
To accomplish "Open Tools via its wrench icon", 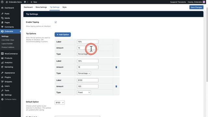I will tap(2, 90).
